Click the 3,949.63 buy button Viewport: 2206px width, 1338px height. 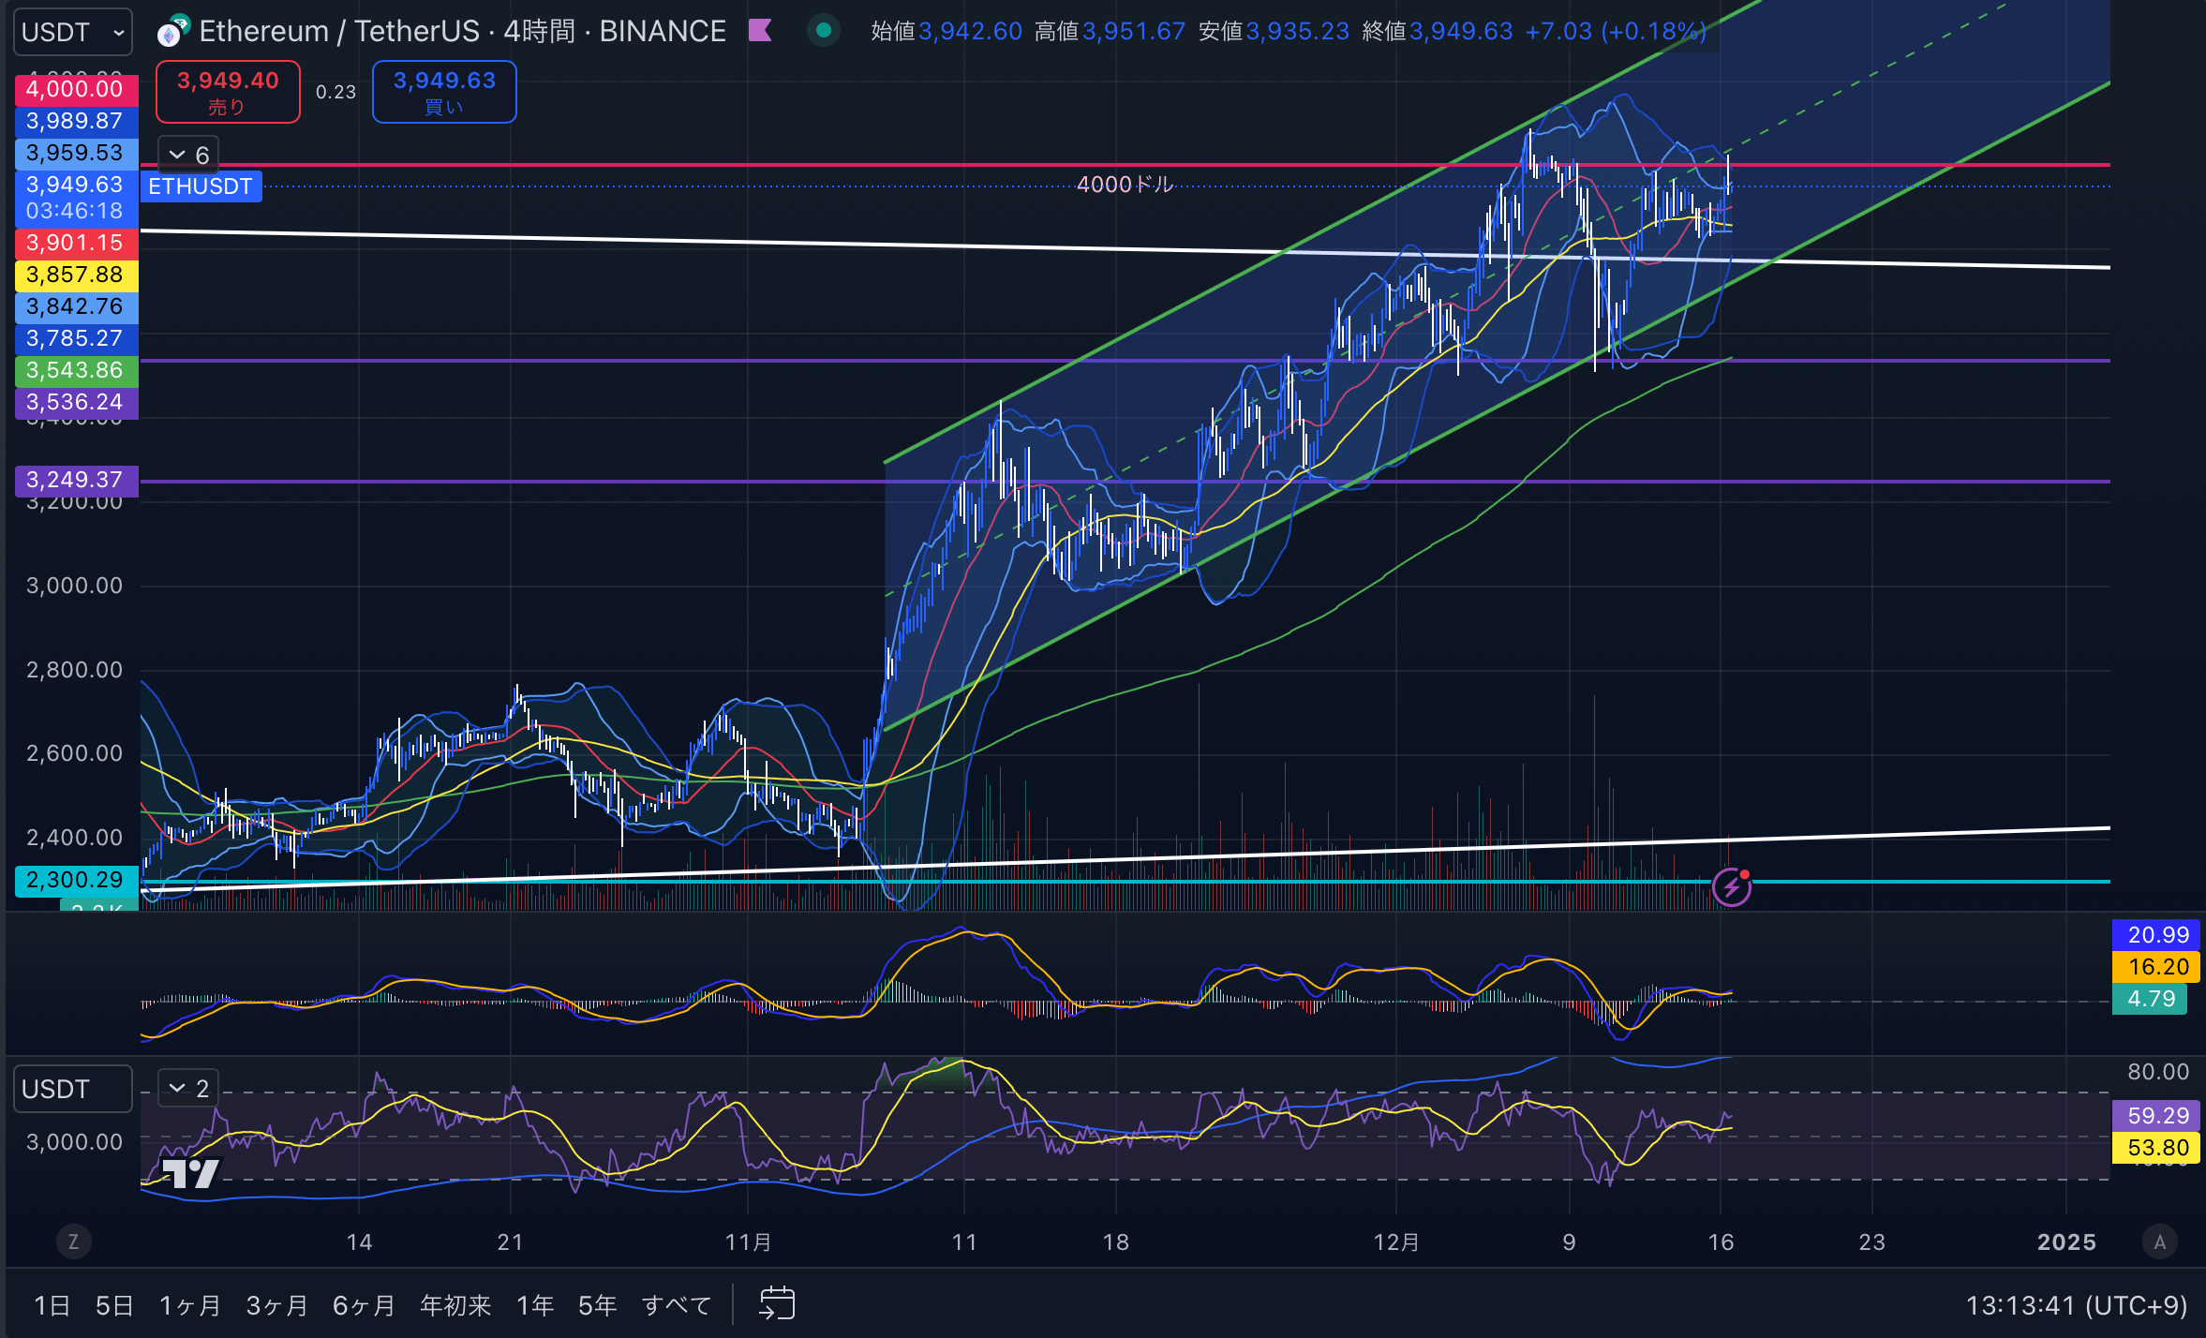[444, 92]
